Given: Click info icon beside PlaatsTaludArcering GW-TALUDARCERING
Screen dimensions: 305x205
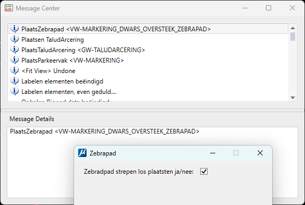Looking at the screenshot, I should point(15,50).
